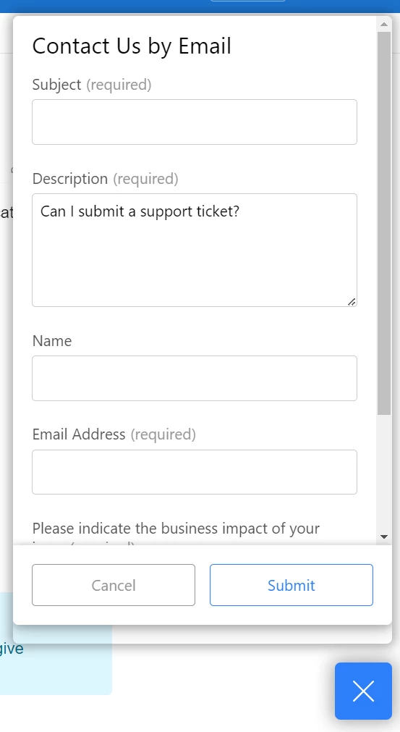The image size is (400, 732).
Task: Focus the Email Address input box
Action: pyautogui.click(x=195, y=472)
